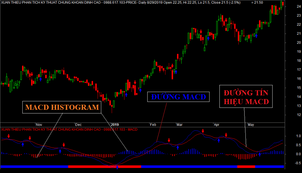Click the blue up arrow below the MACD's lowest trough

(117, 167)
